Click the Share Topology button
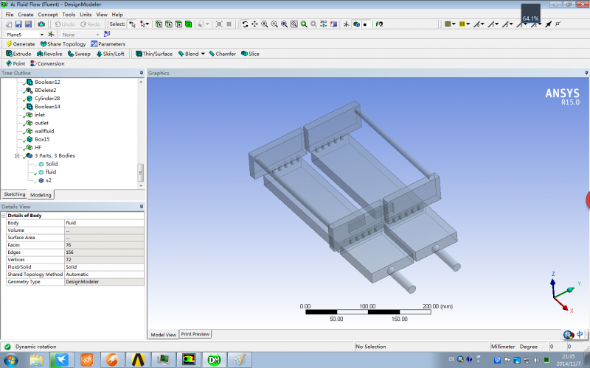590x368 pixels. pyautogui.click(x=62, y=44)
